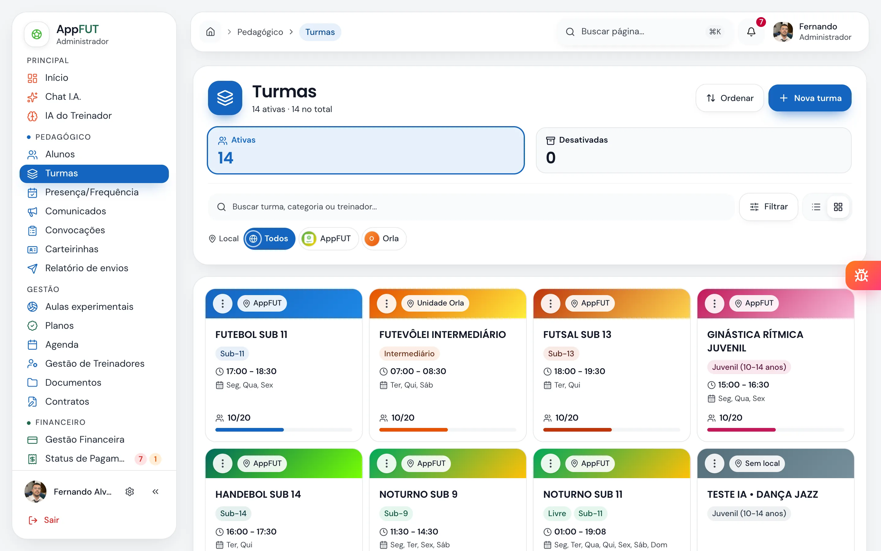Open IA do Treinador page
Viewport: 881px width, 551px height.
click(94, 115)
